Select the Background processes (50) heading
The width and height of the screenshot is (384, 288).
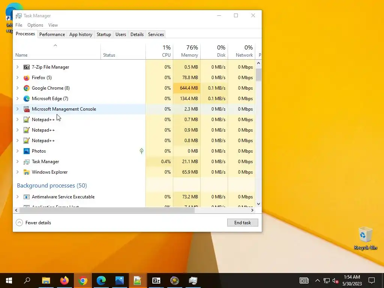52,185
